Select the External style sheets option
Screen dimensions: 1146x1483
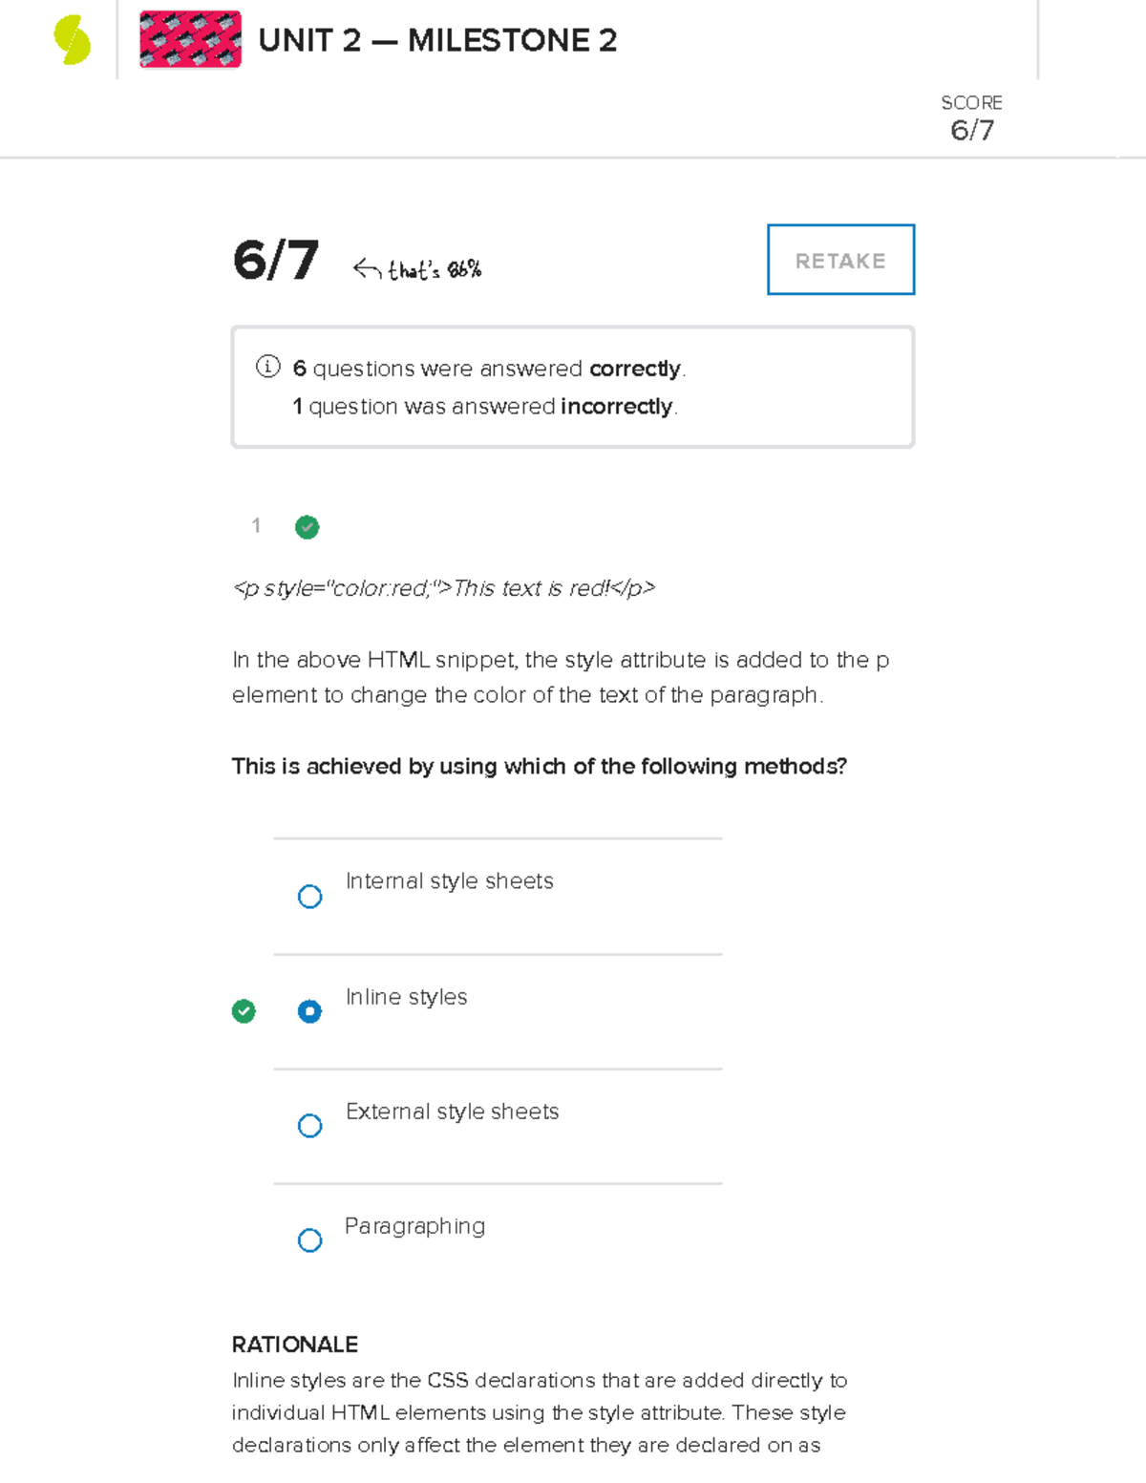pyautogui.click(x=309, y=1126)
